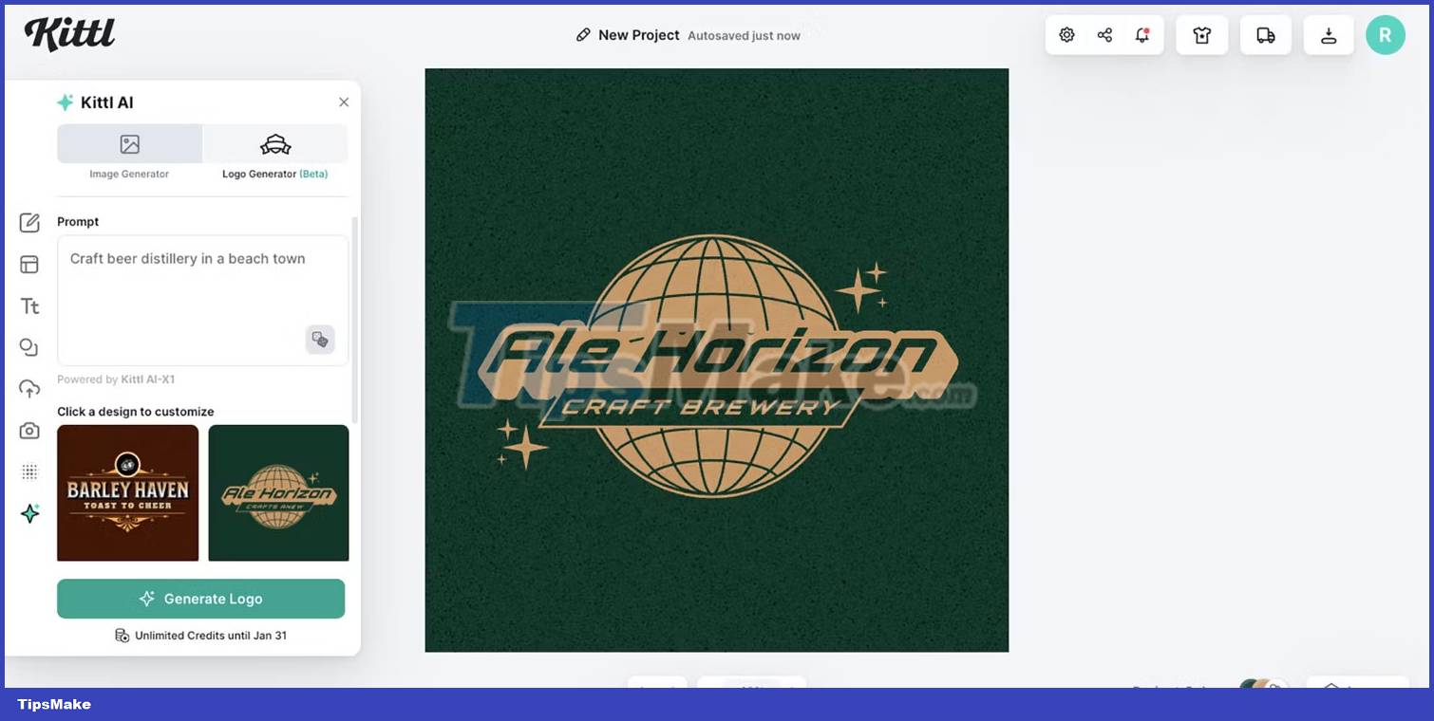Click the random prompt dice icon
The height and width of the screenshot is (721, 1434).
coord(320,340)
